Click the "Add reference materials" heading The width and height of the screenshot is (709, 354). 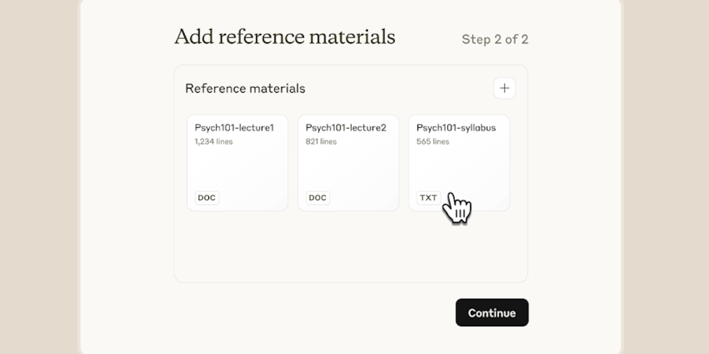click(285, 37)
